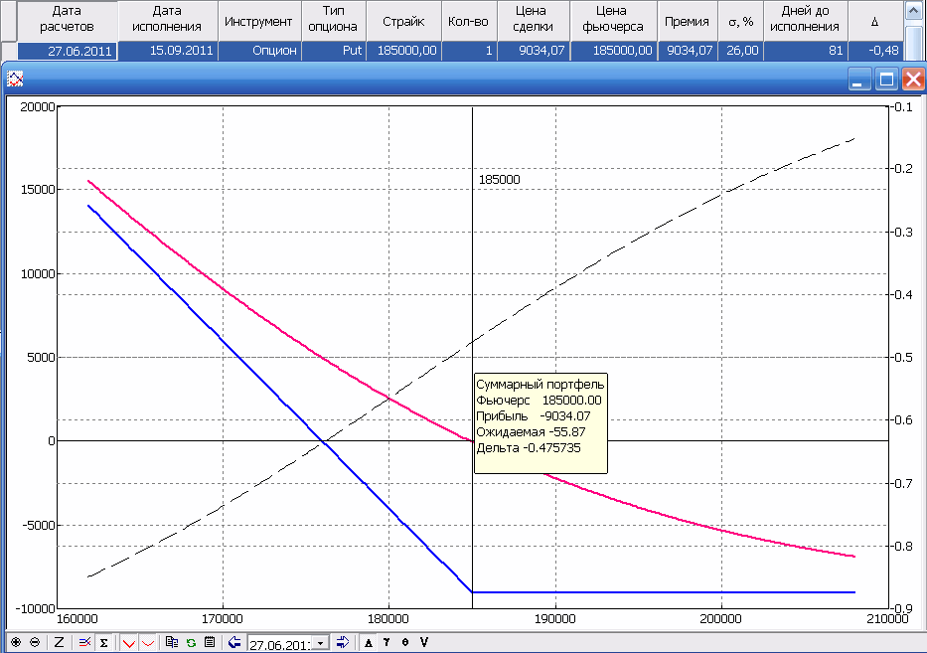927x653 pixels.
Task: Click the Z toolbar icon
Action: (59, 643)
